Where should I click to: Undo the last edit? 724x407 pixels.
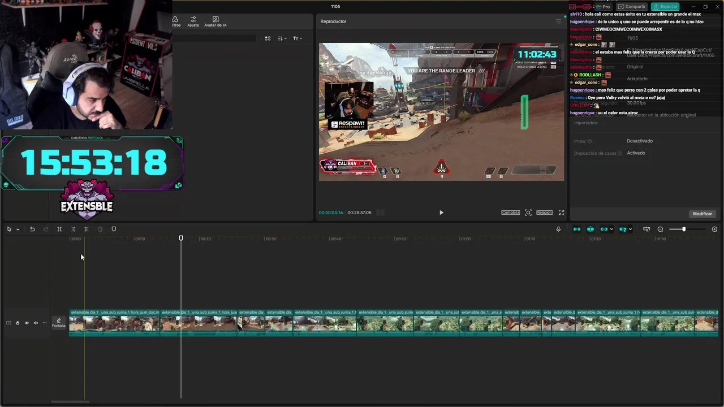(32, 229)
